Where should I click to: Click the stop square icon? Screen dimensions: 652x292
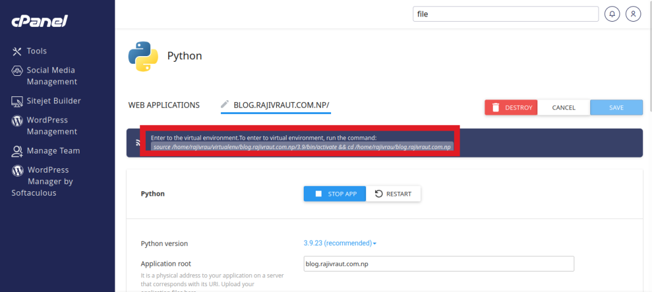pos(319,194)
